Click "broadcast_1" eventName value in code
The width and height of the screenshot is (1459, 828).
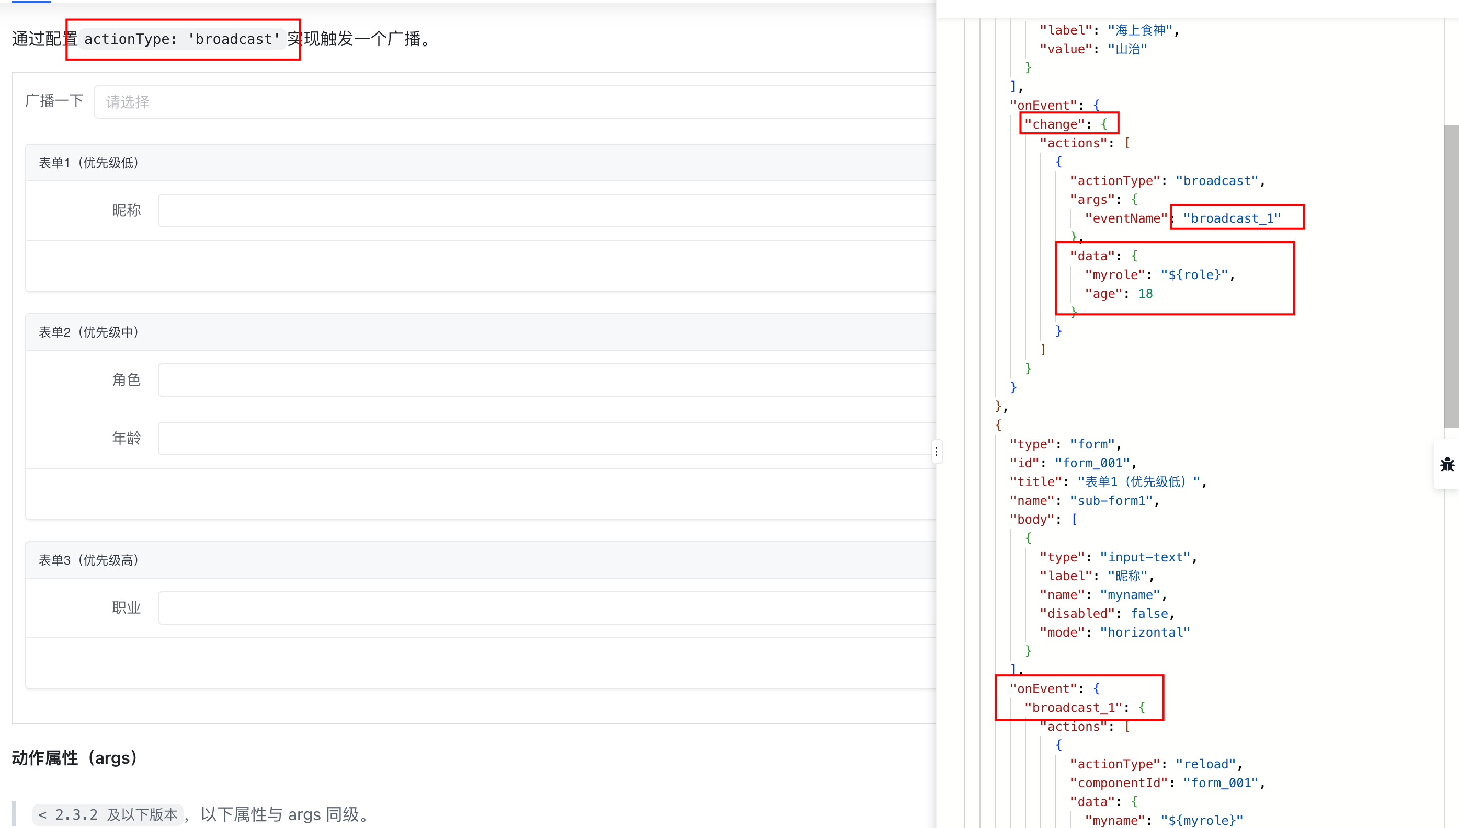click(1232, 218)
